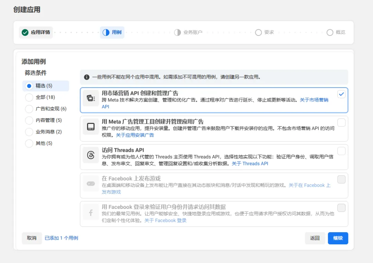
Task: Open the 关于应用安装广告 link
Action: coord(135,135)
